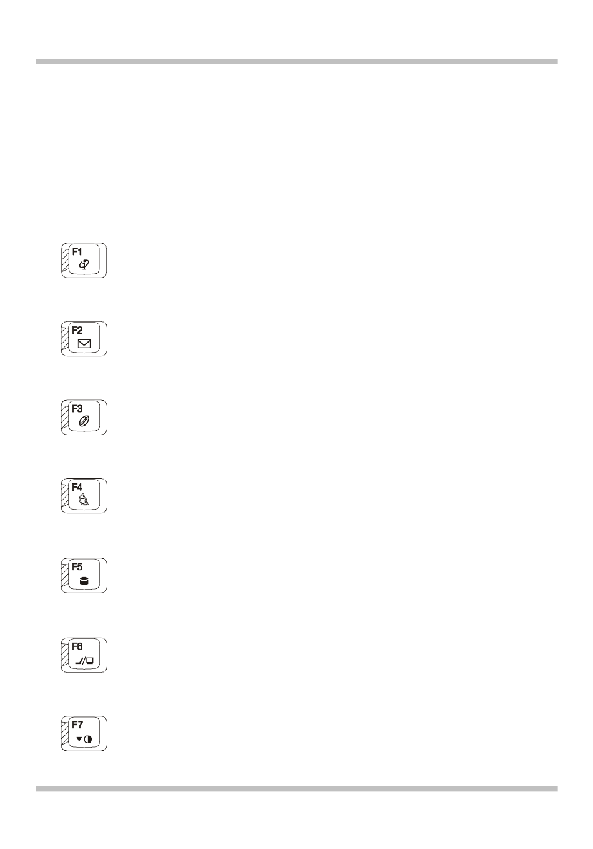Click the F4 label text
593x849 pixels.
[x=77, y=487]
